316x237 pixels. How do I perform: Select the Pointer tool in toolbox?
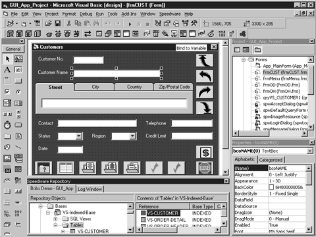(x=7, y=59)
